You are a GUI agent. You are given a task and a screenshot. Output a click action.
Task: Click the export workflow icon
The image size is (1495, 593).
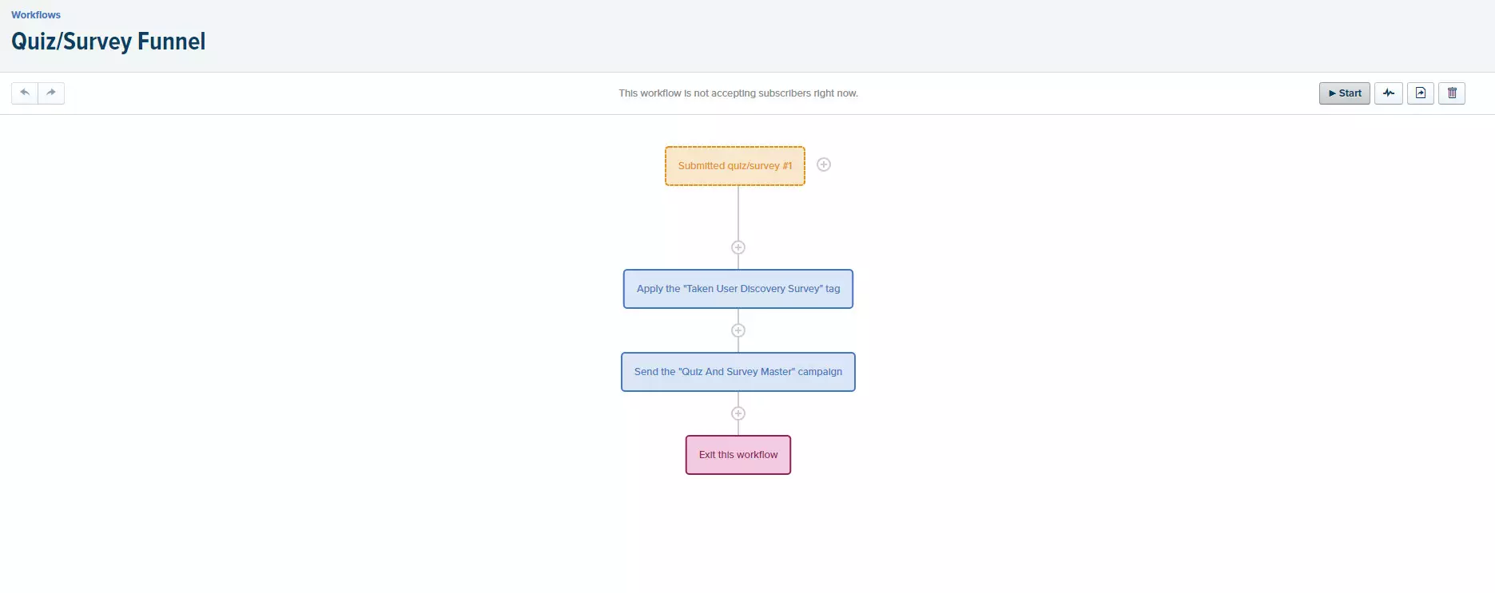pos(1421,93)
